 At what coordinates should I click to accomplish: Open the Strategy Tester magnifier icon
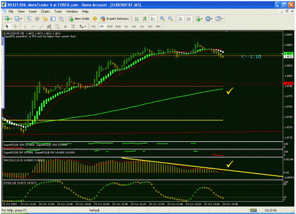[x=61, y=18]
